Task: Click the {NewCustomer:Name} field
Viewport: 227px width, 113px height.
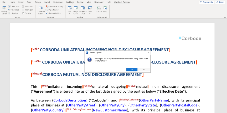Action: tap(110, 110)
